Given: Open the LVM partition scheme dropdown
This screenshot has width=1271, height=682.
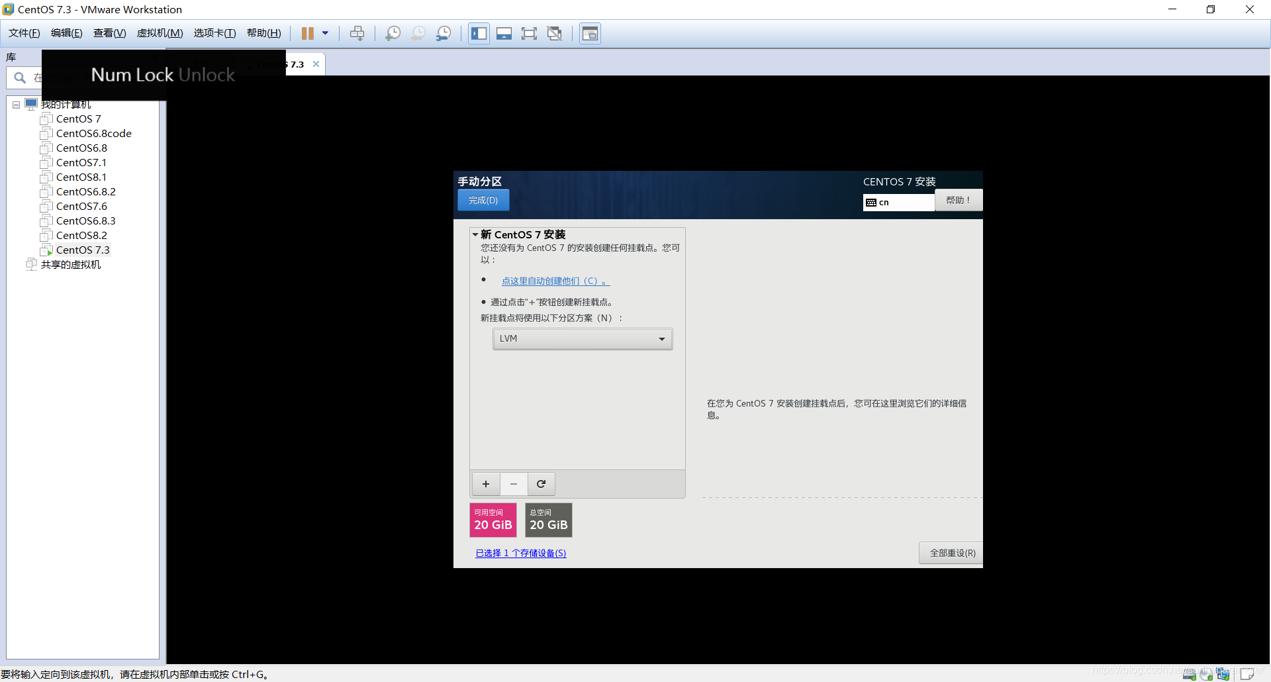Looking at the screenshot, I should (583, 339).
